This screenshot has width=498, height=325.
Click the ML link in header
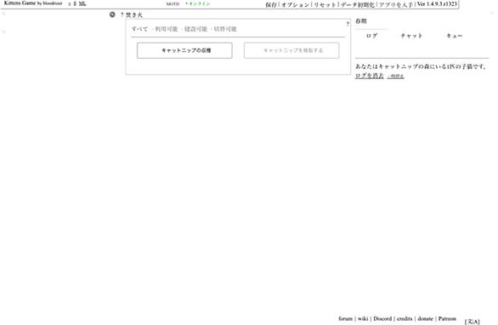(82, 3)
